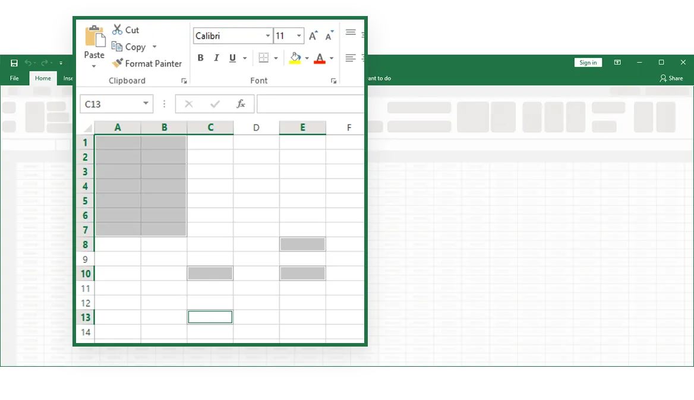Click the Increase Font Size icon
The height and width of the screenshot is (400, 694).
(x=313, y=36)
